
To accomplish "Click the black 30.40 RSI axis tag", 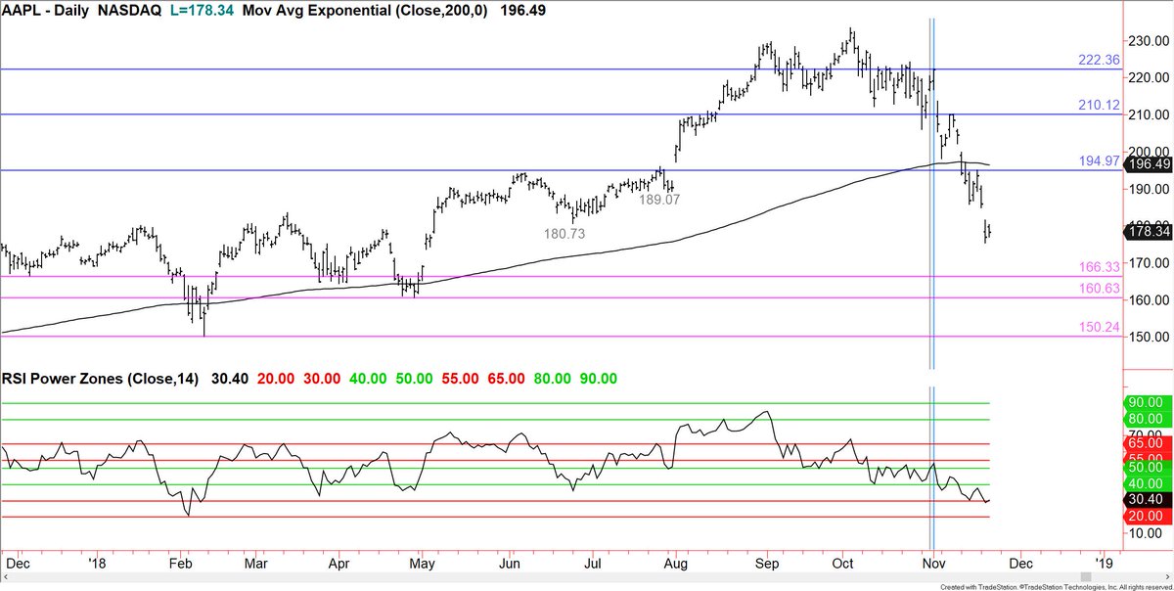I will (1146, 500).
